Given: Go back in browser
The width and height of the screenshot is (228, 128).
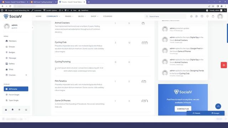Looking at the screenshot, I should click(x=2, y=6).
